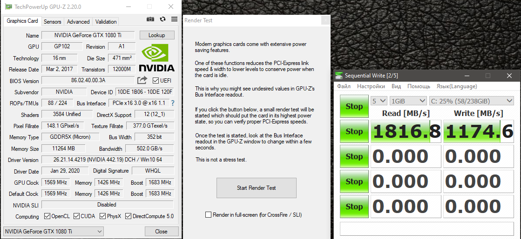Switch to the Sensors tab
This screenshot has width=521, height=239.
click(x=53, y=21)
